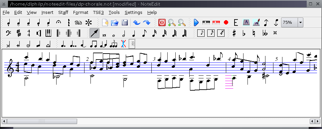322x129 pixels.
Task: Open the Staff menu
Action: pos(63,13)
